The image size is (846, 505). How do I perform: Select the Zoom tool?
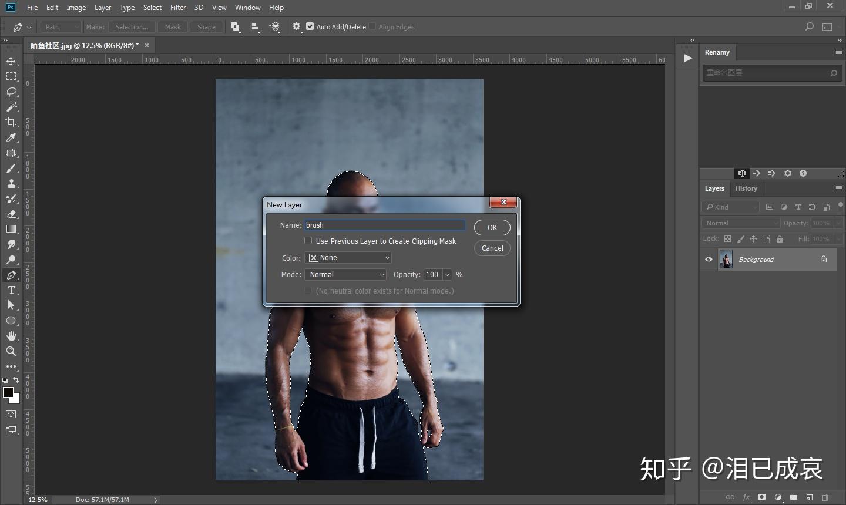tap(11, 351)
